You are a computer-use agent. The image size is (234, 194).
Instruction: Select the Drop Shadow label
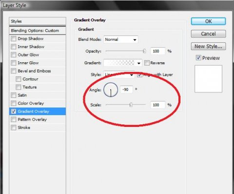[x=31, y=39]
